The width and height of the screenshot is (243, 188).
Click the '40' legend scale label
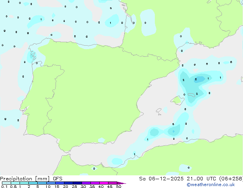[101, 186]
